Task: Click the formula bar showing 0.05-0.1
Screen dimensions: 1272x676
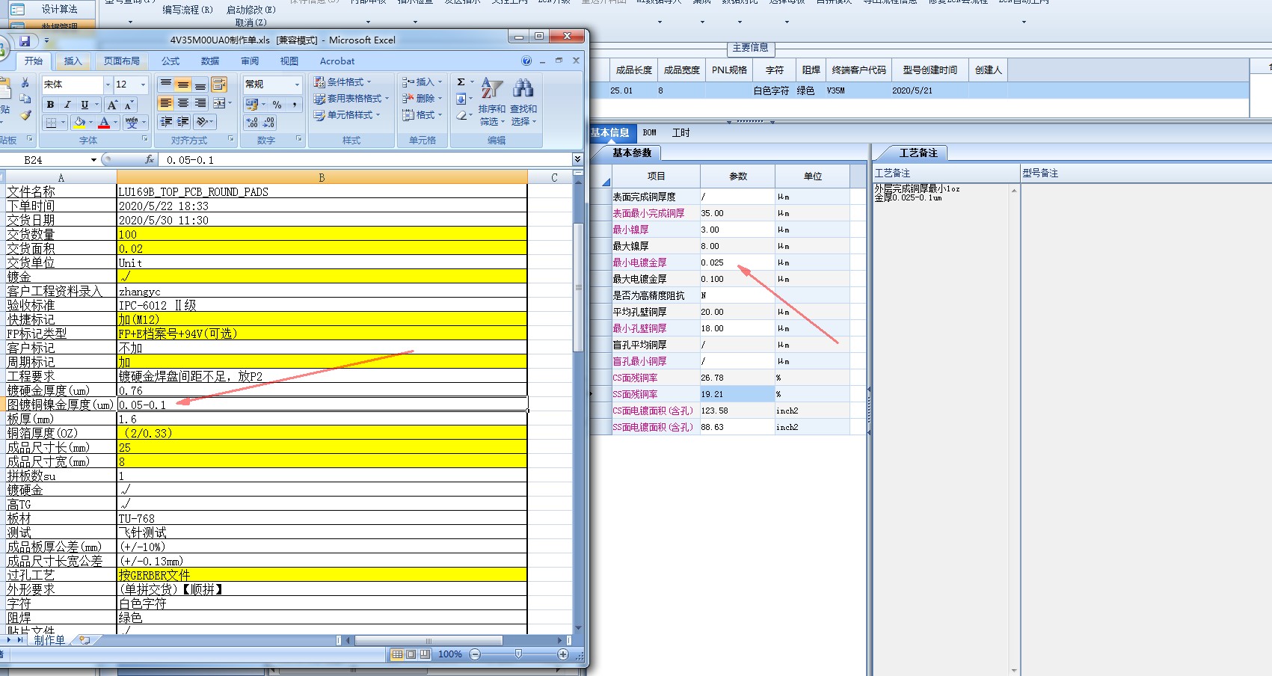Action: click(366, 160)
